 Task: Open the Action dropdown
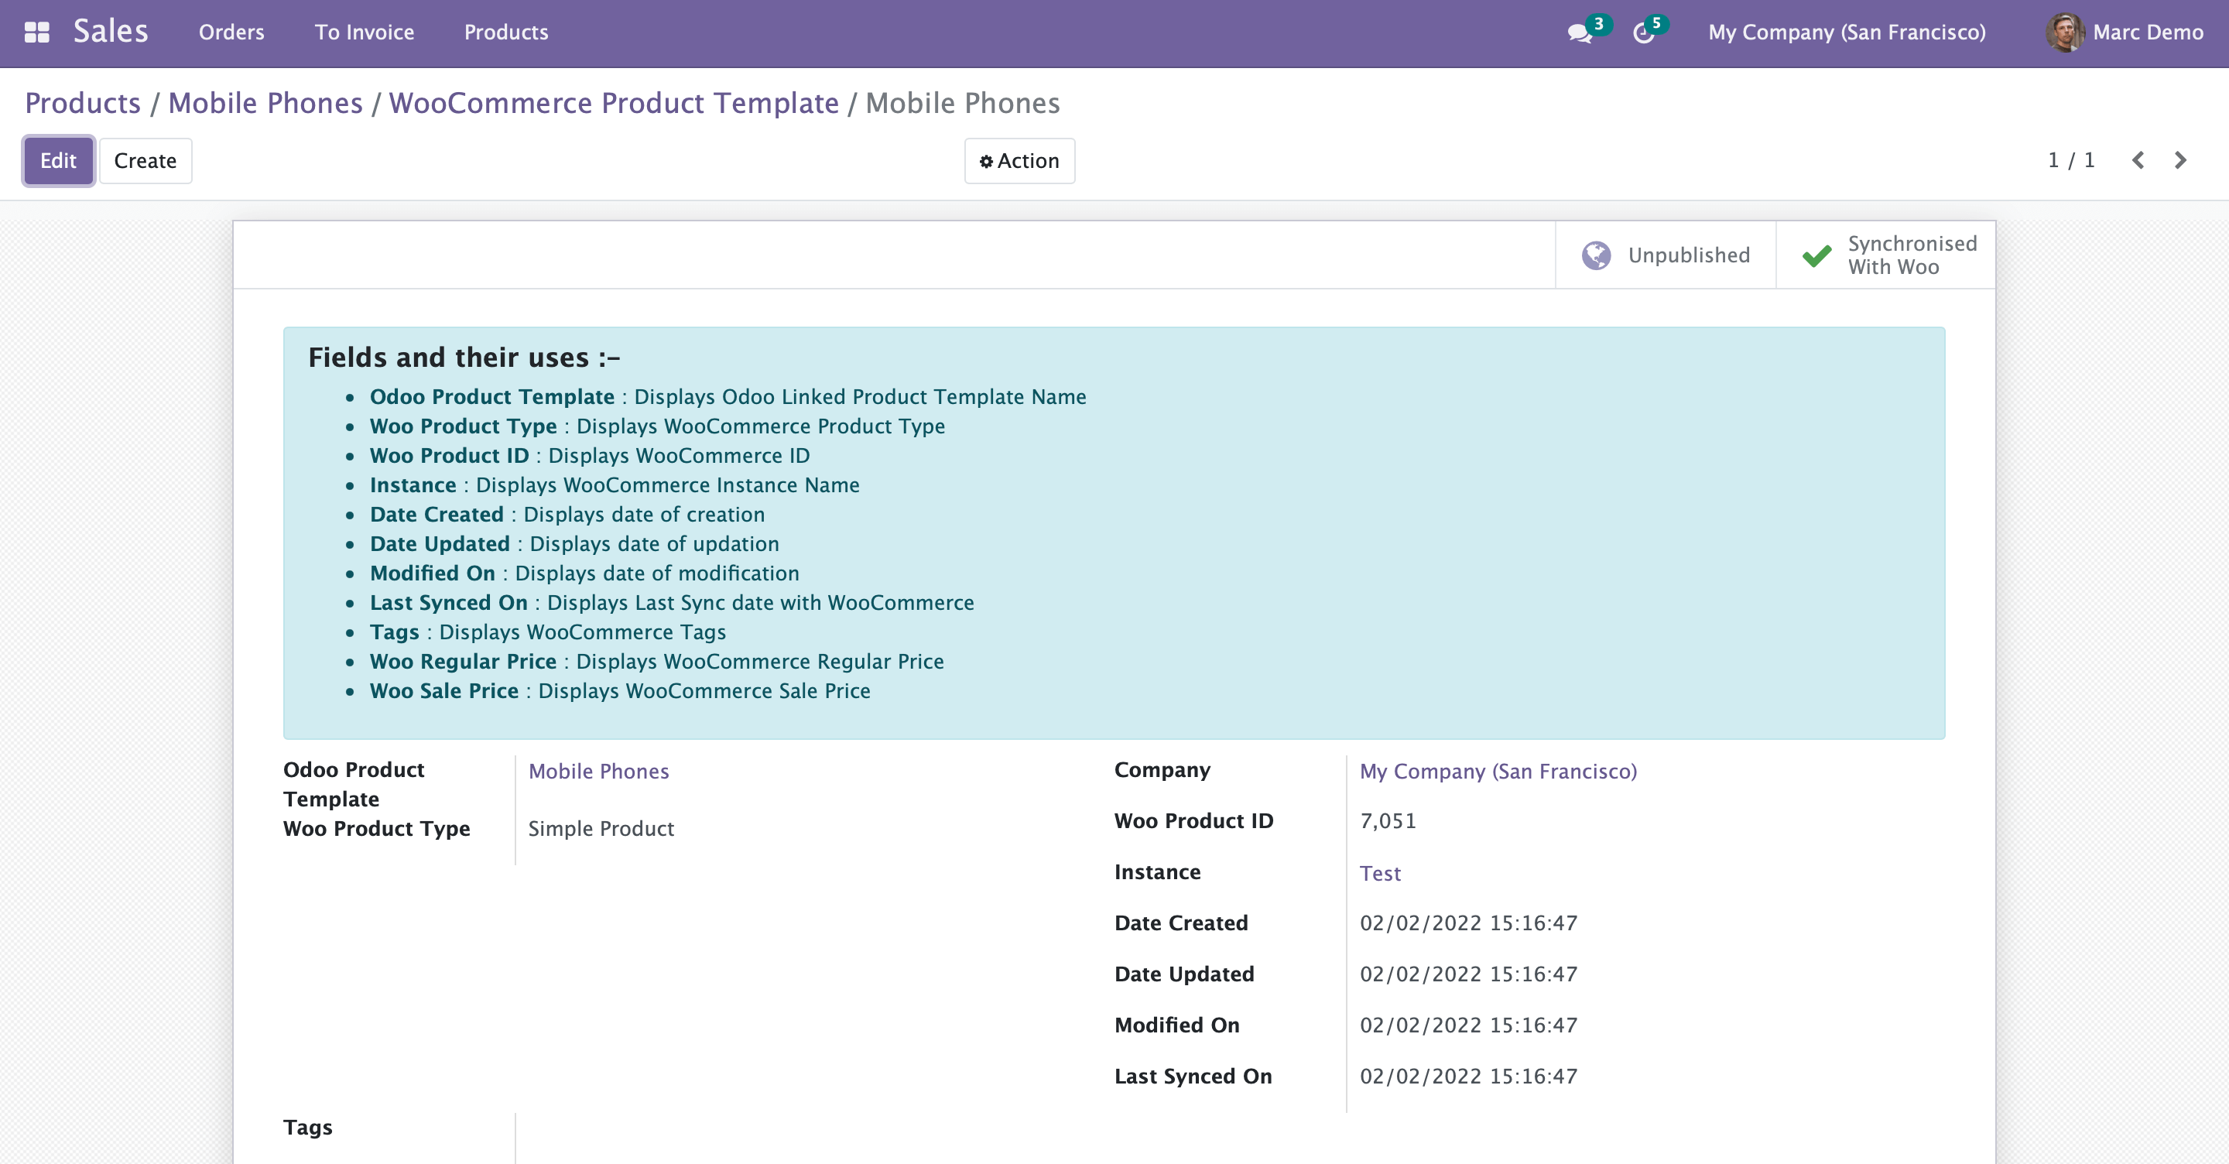pyautogui.click(x=1019, y=161)
